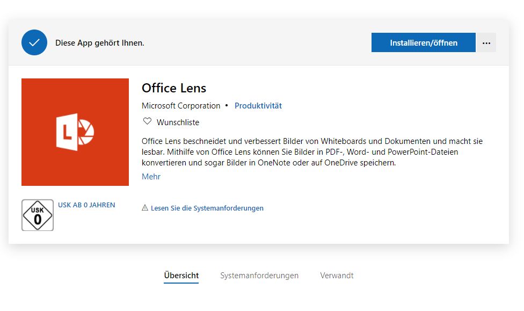The width and height of the screenshot is (524, 311).
Task: Click the bullet separator before Produktivität
Action: coord(227,105)
